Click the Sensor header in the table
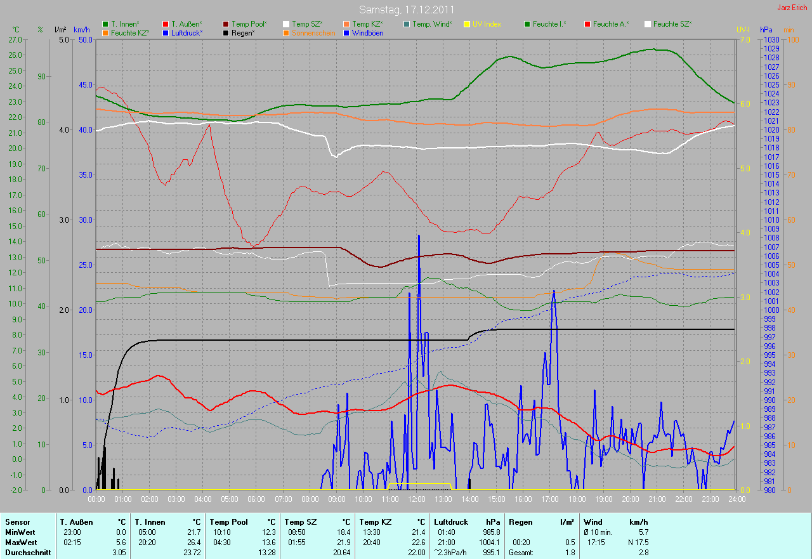This screenshot has height=559, width=812. [x=17, y=522]
